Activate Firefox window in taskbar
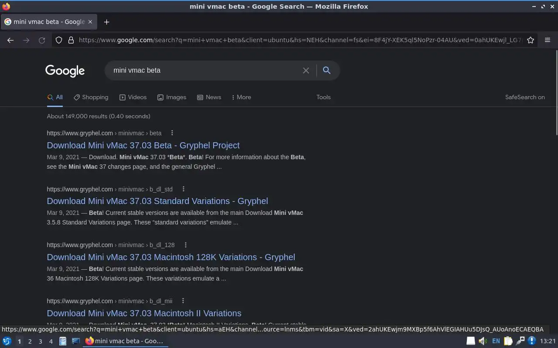Viewport: 558px width, 348px height. coord(126,341)
